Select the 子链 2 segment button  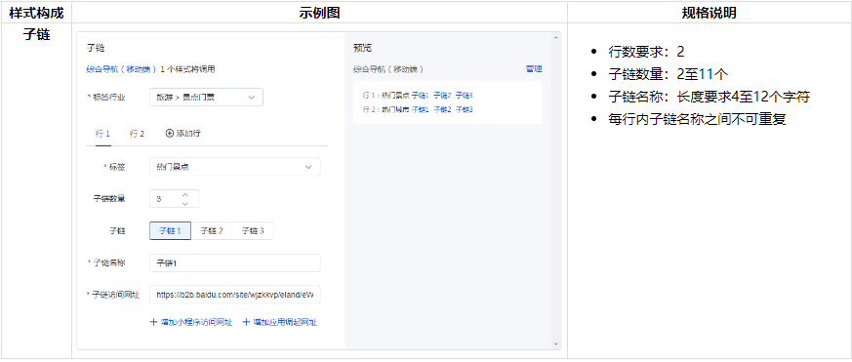212,231
